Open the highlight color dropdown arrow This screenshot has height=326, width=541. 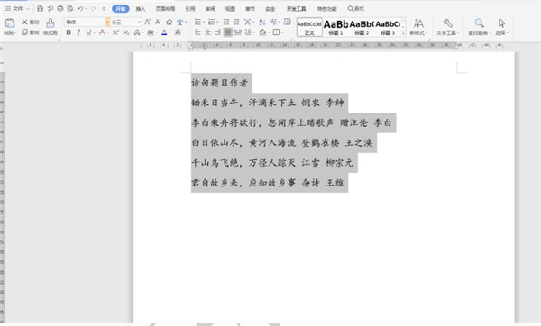pos(156,32)
